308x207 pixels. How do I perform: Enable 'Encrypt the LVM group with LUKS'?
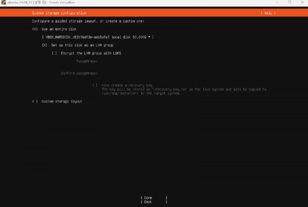[x=54, y=53]
